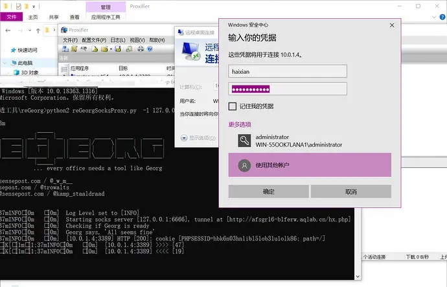Click the command prompt scrollbar down arrow
The height and width of the screenshot is (287, 447).
pos(358,277)
